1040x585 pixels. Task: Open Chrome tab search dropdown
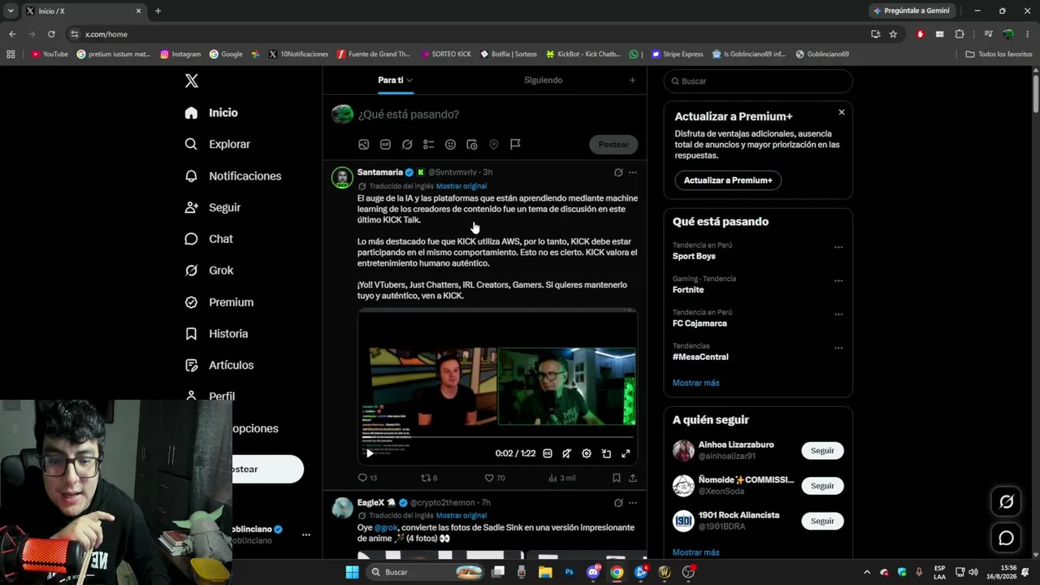pos(11,11)
